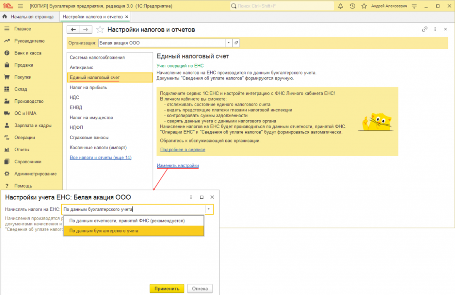Open the history clock icon
The width and height of the screenshot is (455, 295).
(x=352, y=6)
